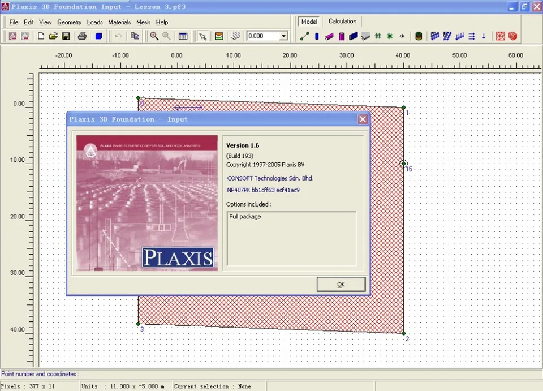
Task: Undo the last action with the curved arrow
Action: tap(118, 36)
